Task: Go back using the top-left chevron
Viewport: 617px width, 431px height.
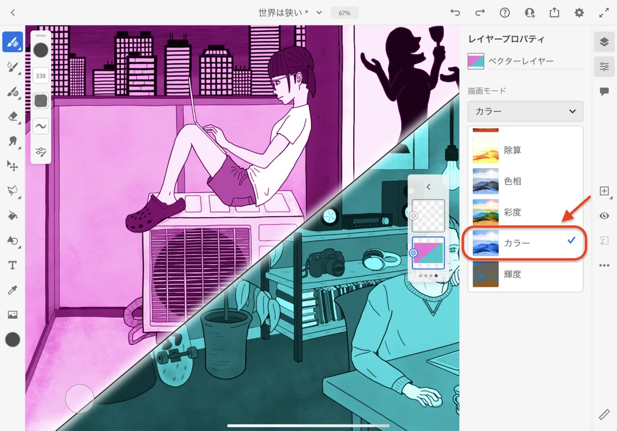Action: 12,13
